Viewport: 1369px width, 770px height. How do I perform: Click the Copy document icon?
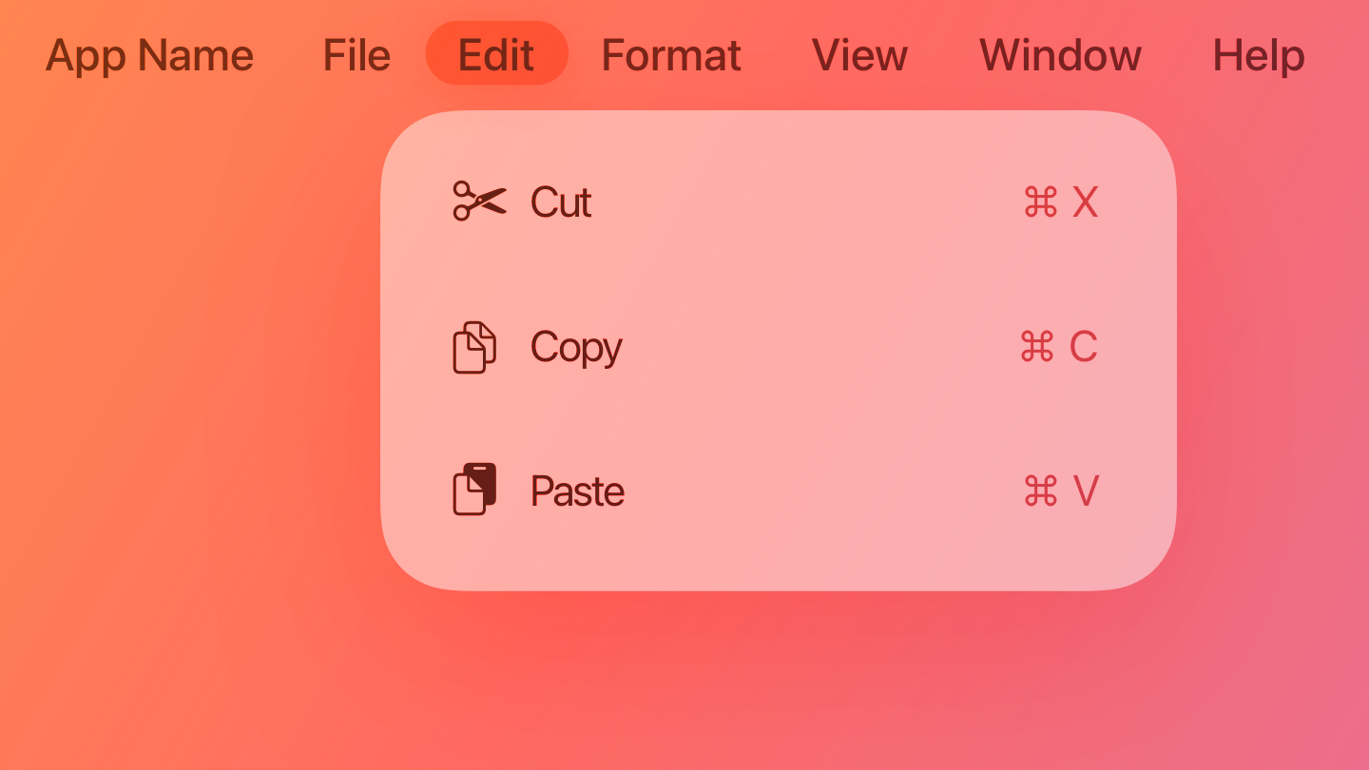point(474,348)
